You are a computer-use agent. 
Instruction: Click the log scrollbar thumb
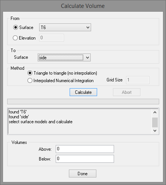click(155, 122)
